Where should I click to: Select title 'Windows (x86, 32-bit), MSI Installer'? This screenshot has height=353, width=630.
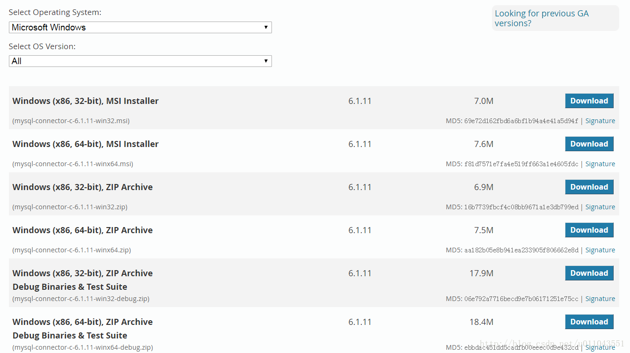(86, 101)
